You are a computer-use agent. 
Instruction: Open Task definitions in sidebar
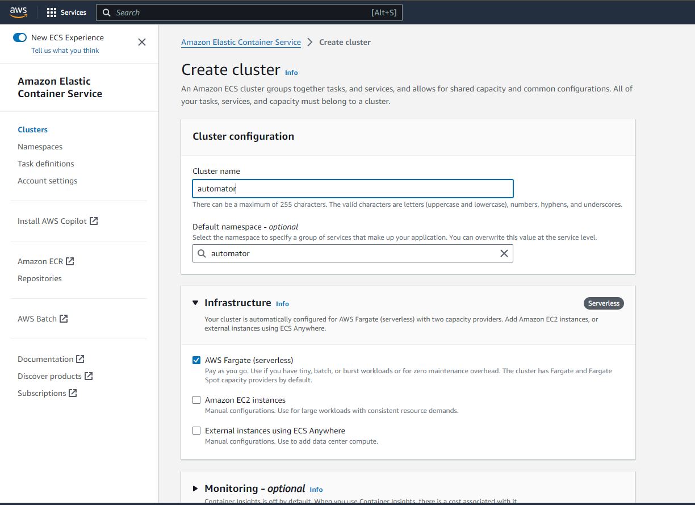46,164
